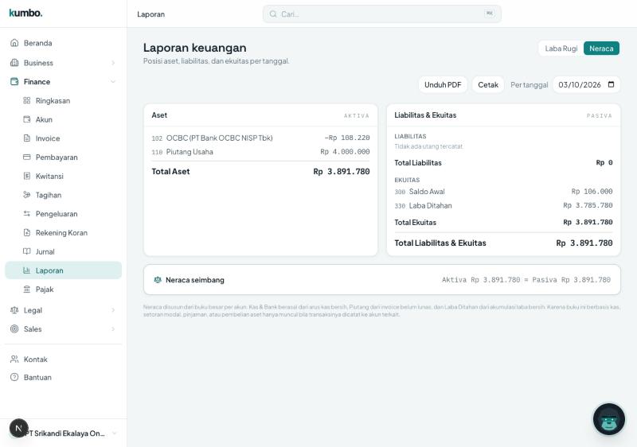This screenshot has height=447, width=637.
Task: Open the Bantuan help link
Action: (64, 377)
